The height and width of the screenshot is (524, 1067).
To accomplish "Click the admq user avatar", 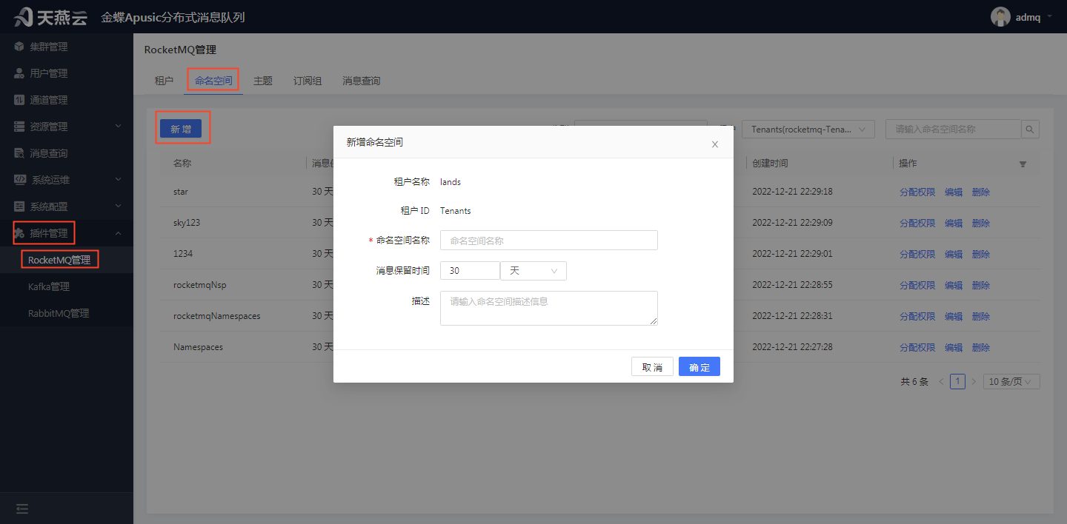I will (1000, 17).
